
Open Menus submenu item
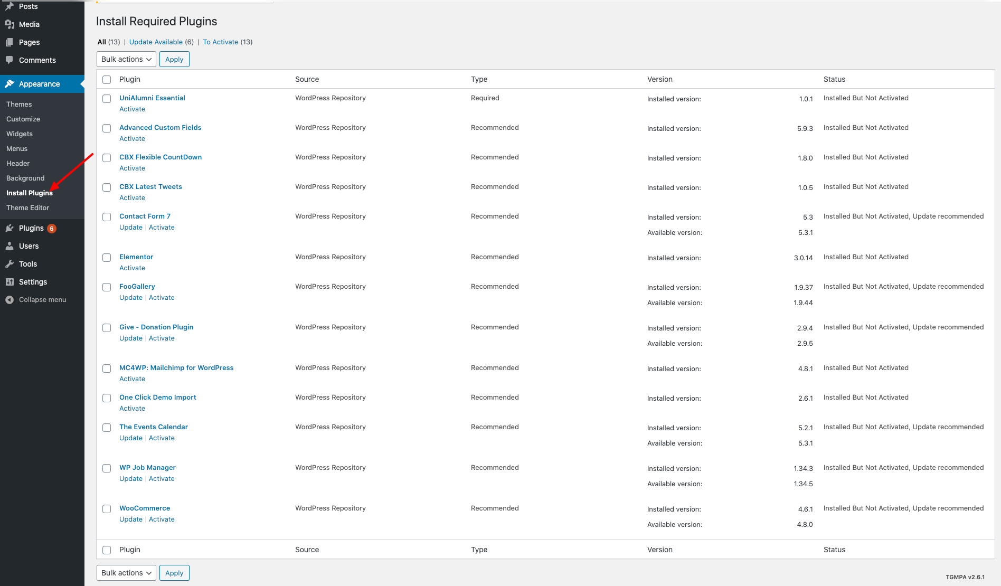pyautogui.click(x=17, y=149)
